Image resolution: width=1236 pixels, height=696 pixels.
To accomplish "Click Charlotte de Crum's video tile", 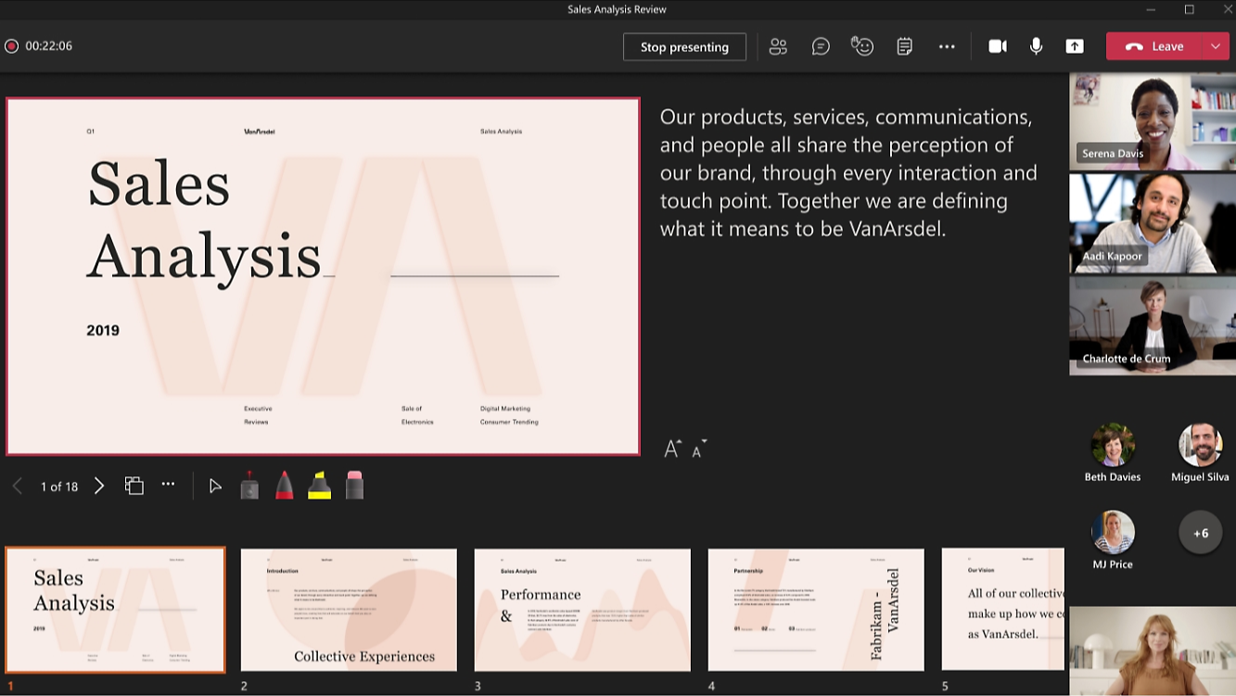I will pos(1153,325).
